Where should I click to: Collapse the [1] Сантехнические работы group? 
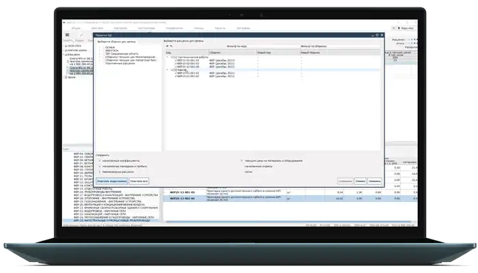(x=167, y=55)
